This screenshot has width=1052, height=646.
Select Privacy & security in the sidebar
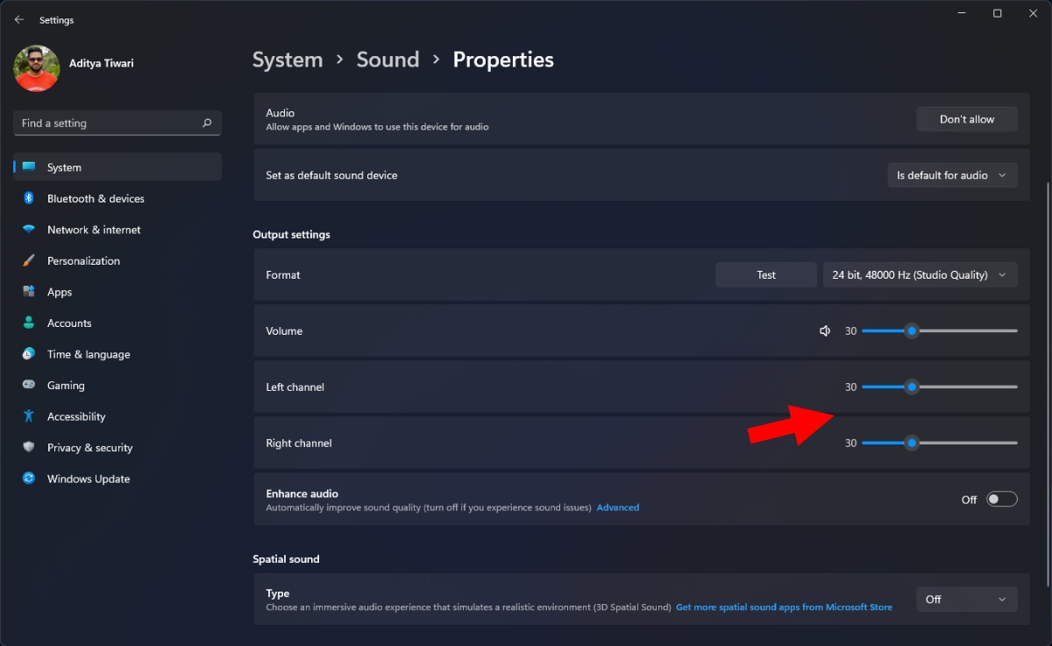89,448
